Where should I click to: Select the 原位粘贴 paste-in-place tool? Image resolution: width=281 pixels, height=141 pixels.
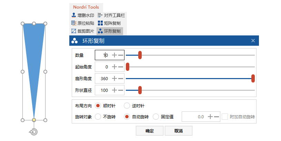click(83, 23)
